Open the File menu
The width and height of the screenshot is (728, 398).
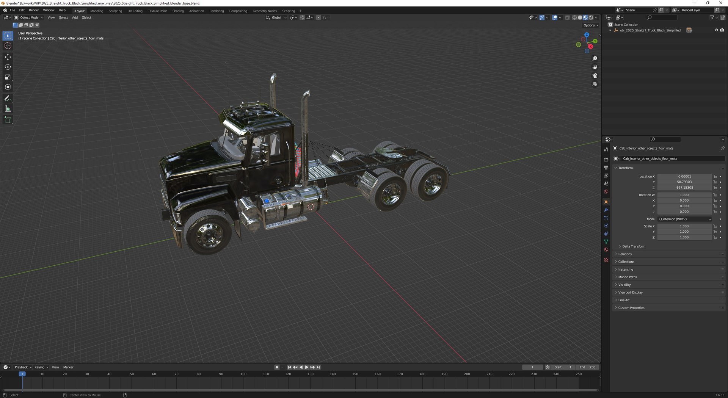pos(13,10)
